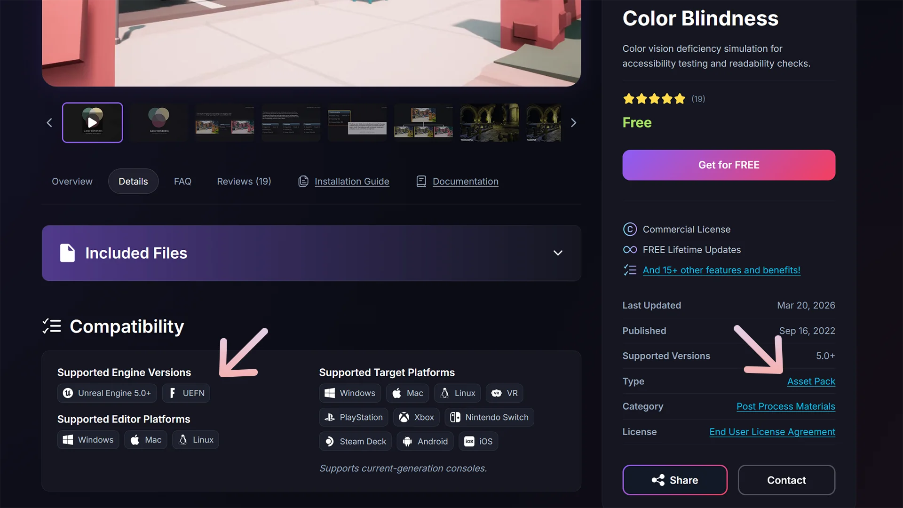Click the Documentation book icon

pyautogui.click(x=421, y=182)
